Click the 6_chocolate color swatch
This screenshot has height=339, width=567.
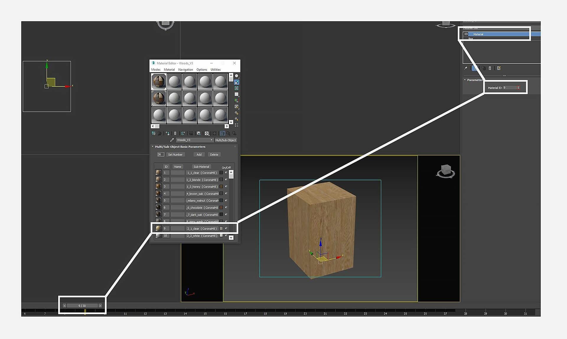[x=221, y=207]
